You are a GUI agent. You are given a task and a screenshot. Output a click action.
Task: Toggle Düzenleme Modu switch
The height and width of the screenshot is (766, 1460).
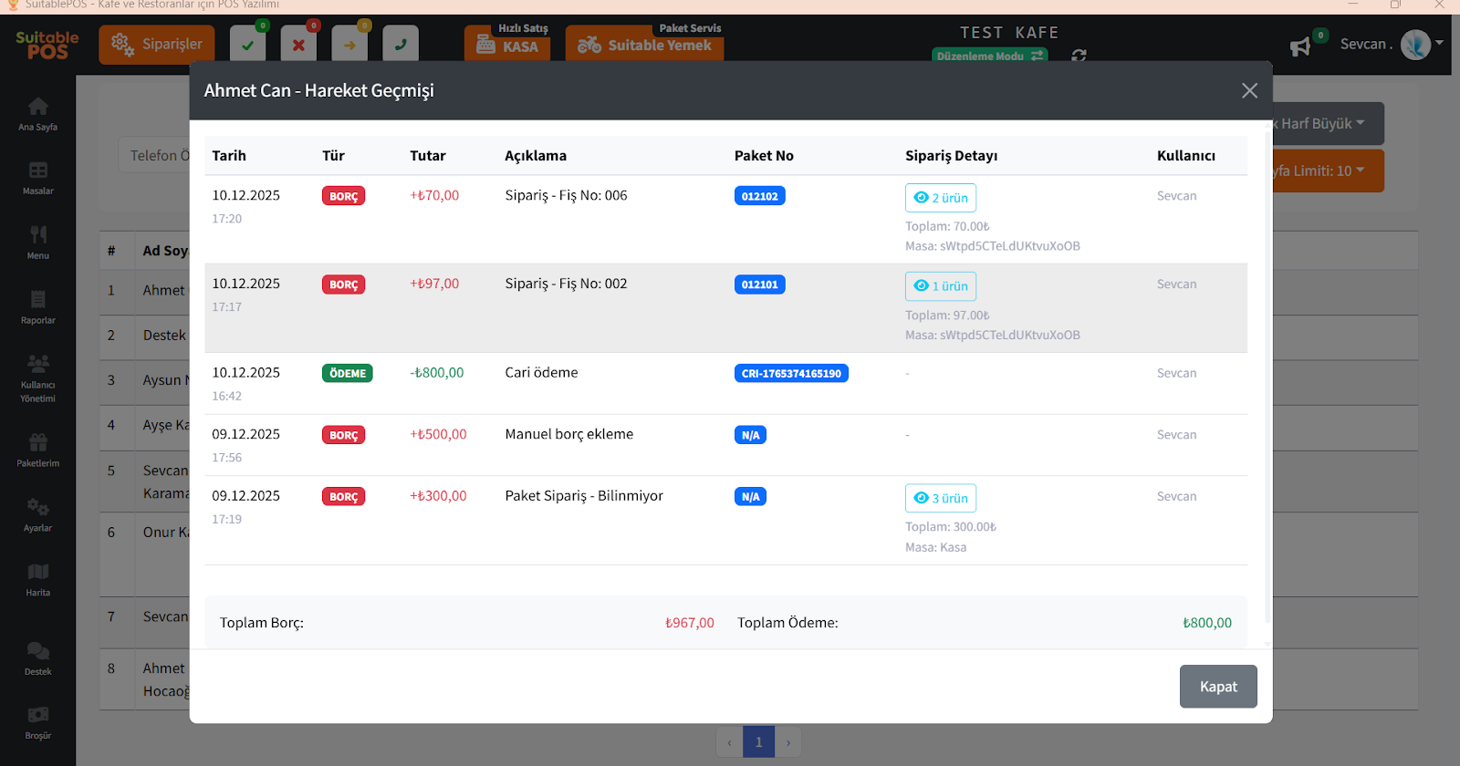pos(989,56)
